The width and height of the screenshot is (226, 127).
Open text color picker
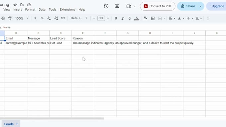[137, 18]
